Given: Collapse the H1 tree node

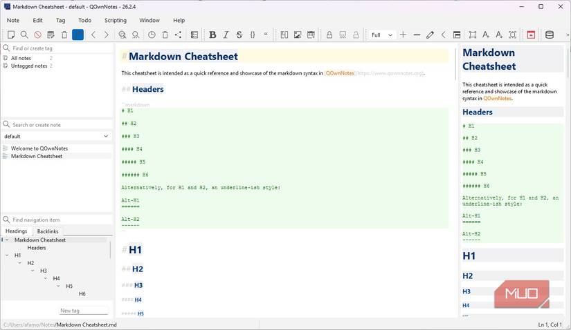Looking at the screenshot, I should [7, 255].
